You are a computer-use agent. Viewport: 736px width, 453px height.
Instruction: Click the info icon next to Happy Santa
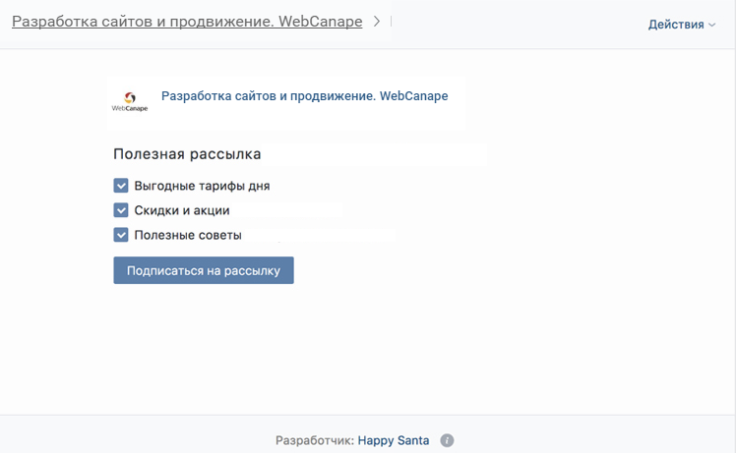pyautogui.click(x=447, y=441)
